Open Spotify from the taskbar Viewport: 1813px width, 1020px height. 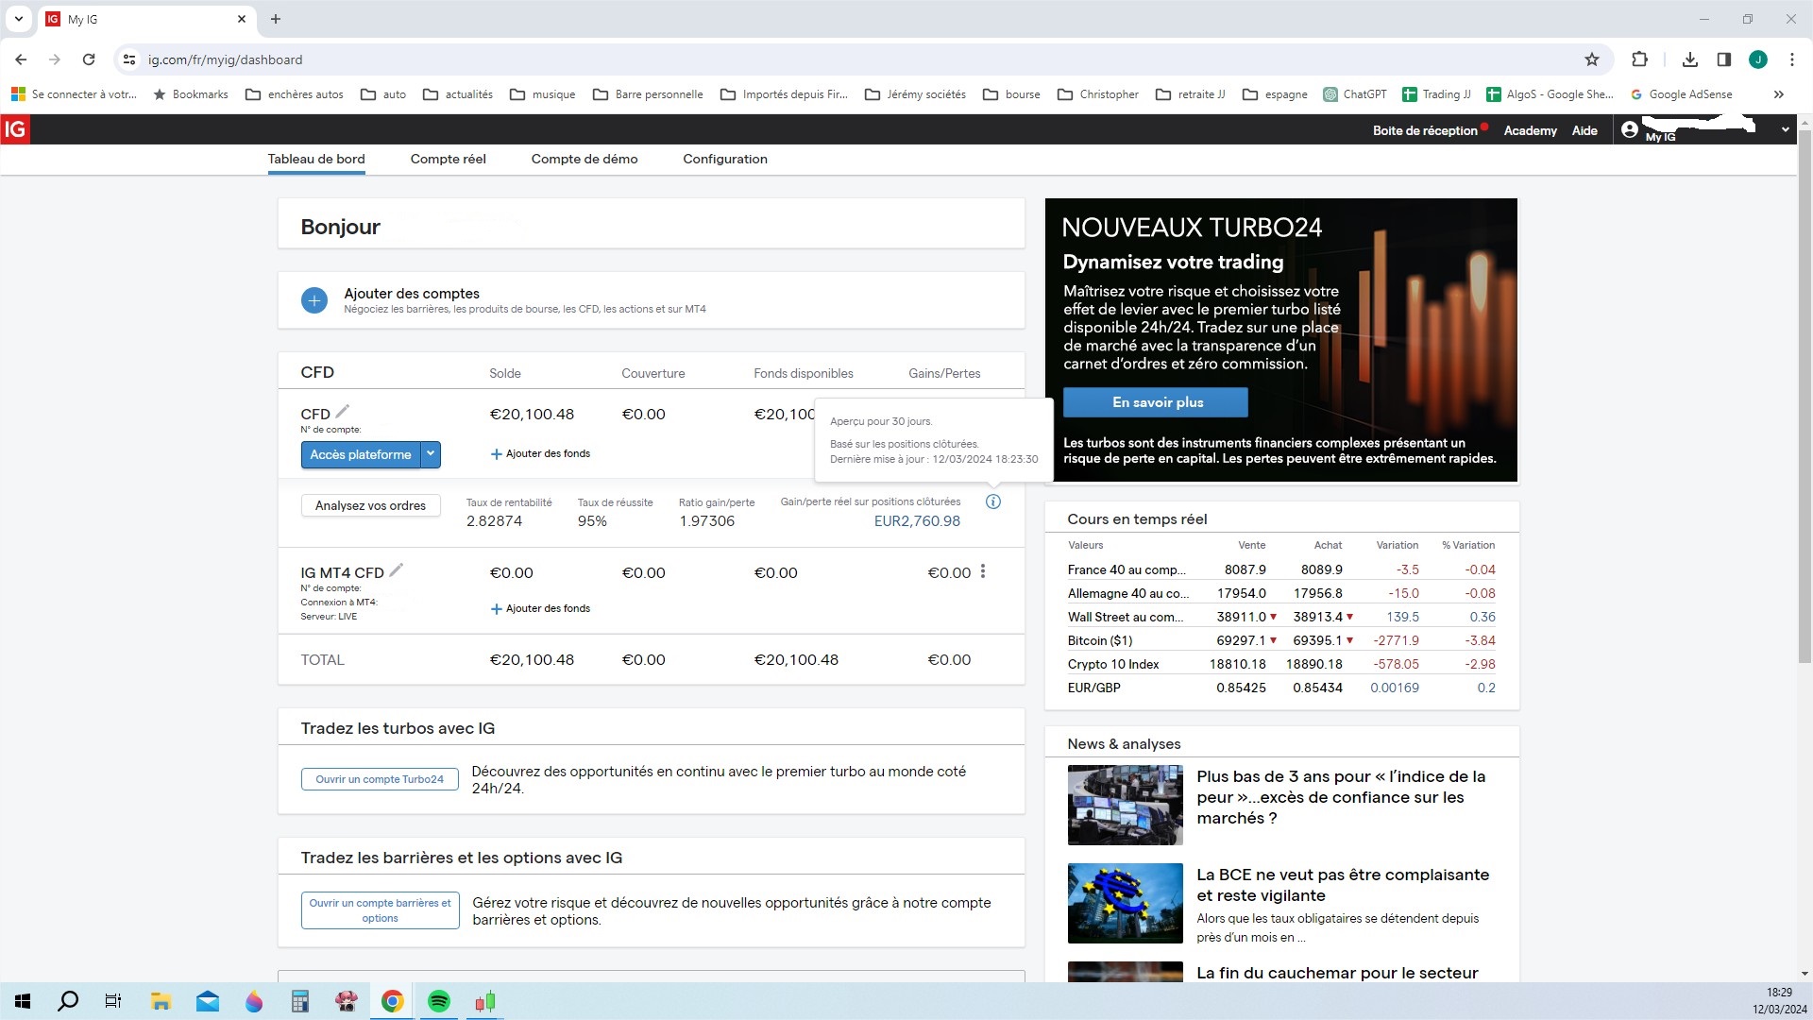[439, 1001]
